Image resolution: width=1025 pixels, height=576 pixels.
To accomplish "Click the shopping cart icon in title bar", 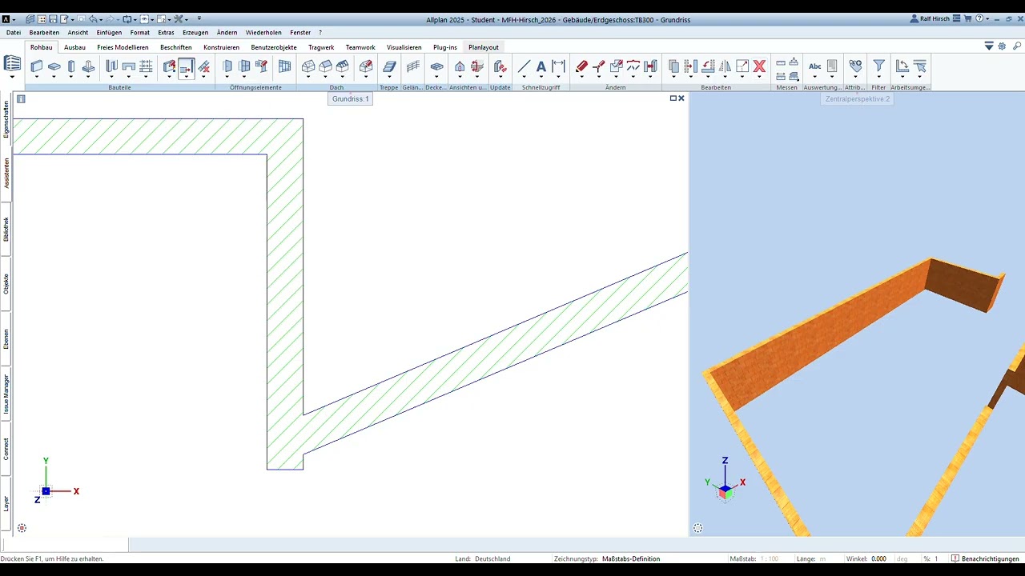I will pyautogui.click(x=968, y=18).
